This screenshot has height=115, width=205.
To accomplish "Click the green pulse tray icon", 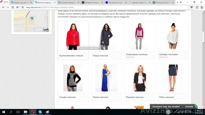I will [x=168, y=112].
